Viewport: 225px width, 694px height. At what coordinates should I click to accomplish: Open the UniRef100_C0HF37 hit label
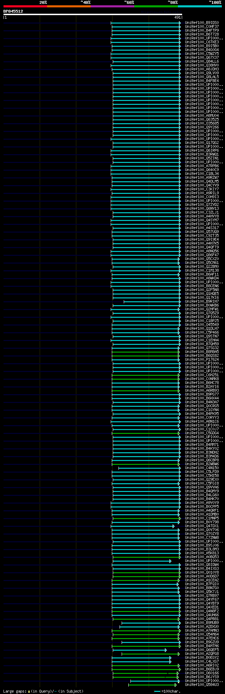[x=202, y=27]
